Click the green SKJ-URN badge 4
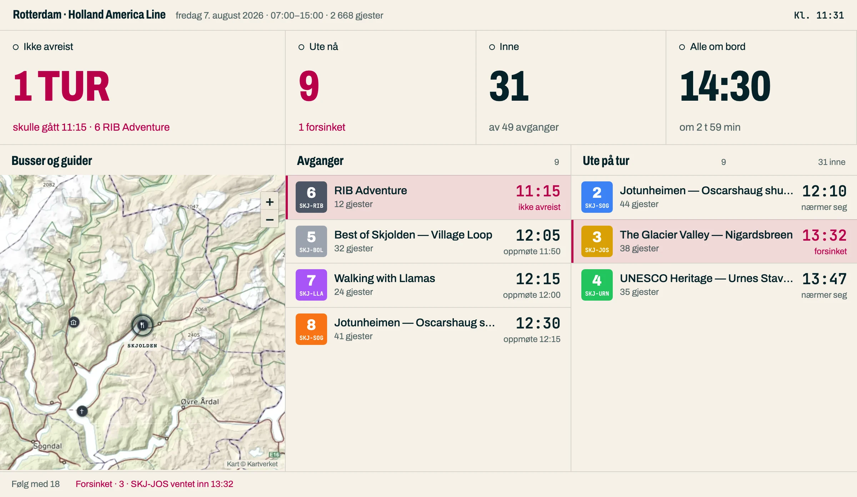The image size is (857, 497). (597, 285)
